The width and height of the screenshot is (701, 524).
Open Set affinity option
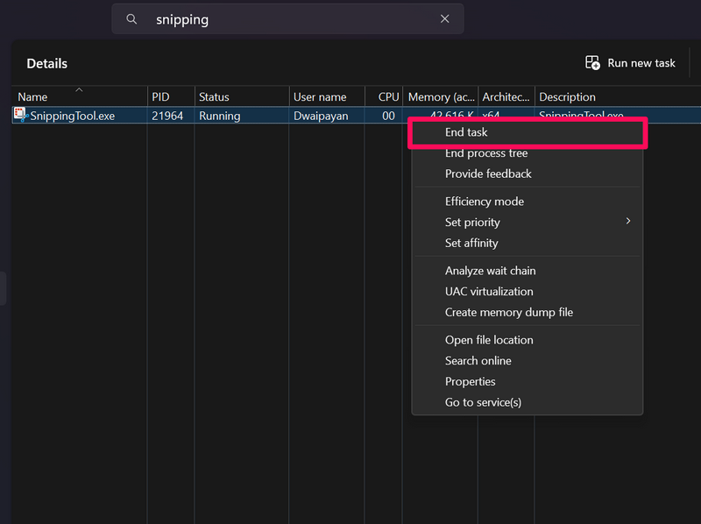(471, 243)
